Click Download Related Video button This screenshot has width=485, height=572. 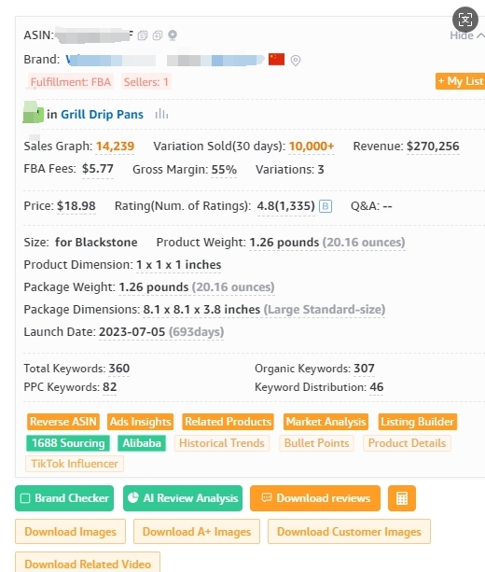point(88,563)
